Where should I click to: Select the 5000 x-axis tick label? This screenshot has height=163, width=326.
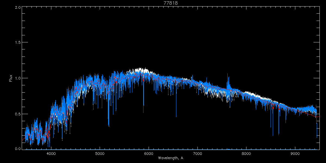[x=100, y=153]
